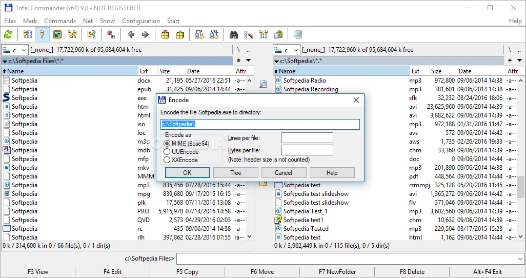Click the copy names to clipboard icon

coord(278,34)
